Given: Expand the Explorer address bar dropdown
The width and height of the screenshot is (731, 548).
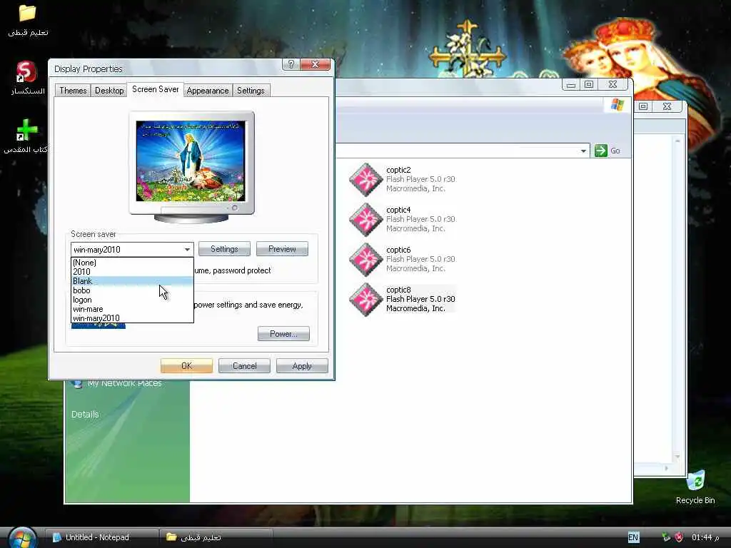Looking at the screenshot, I should point(583,151).
